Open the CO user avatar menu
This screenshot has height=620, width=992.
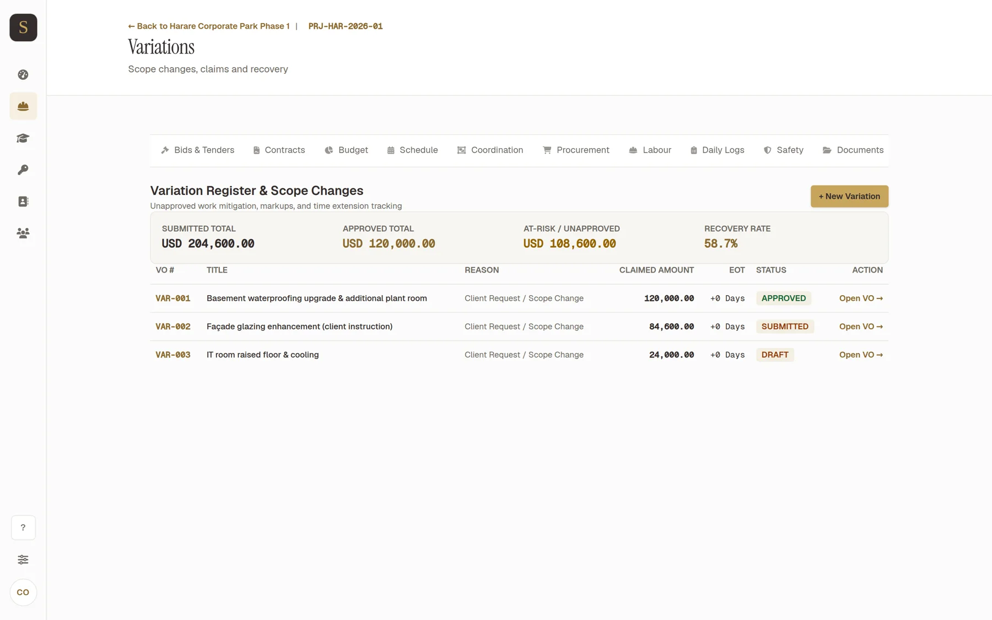23,592
